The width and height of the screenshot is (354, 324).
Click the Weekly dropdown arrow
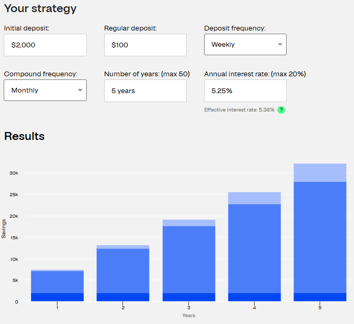pos(280,45)
